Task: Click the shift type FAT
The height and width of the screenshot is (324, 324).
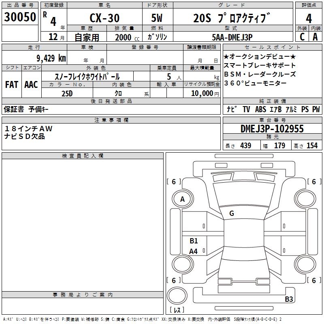Action: click(12, 85)
